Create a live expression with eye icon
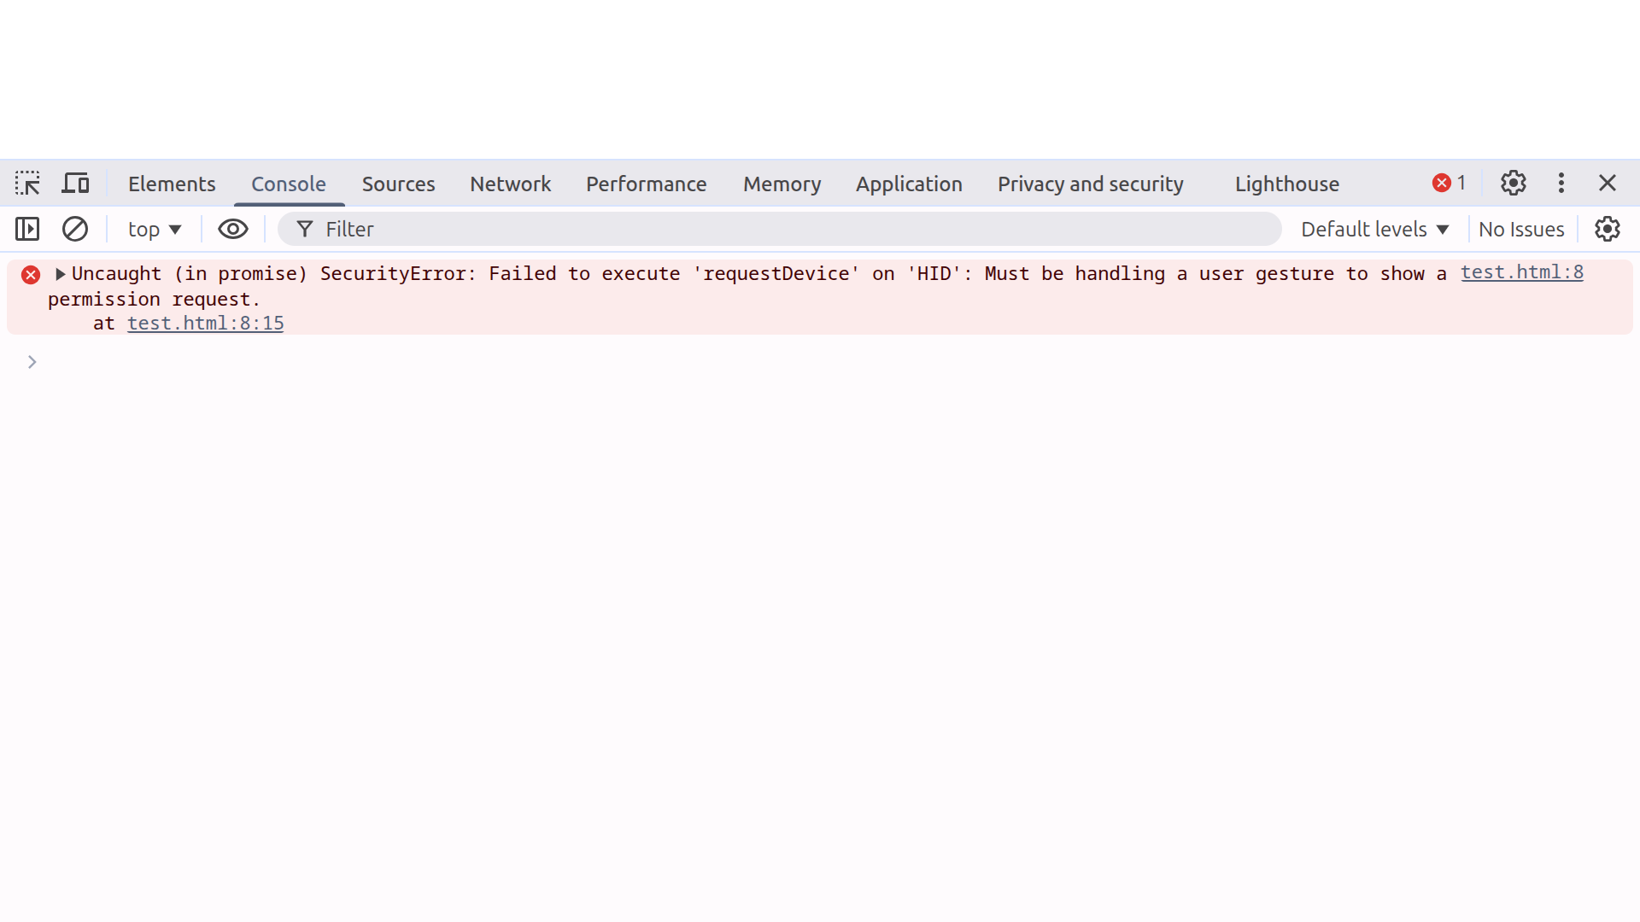Screen dimensions: 1640x922 [x=233, y=229]
